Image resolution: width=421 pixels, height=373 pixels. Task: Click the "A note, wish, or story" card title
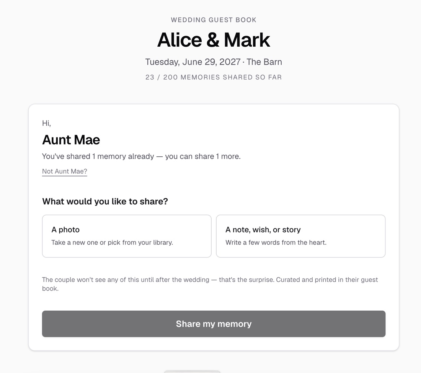pyautogui.click(x=263, y=230)
